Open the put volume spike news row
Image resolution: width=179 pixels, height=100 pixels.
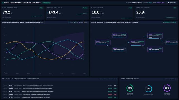60,94
